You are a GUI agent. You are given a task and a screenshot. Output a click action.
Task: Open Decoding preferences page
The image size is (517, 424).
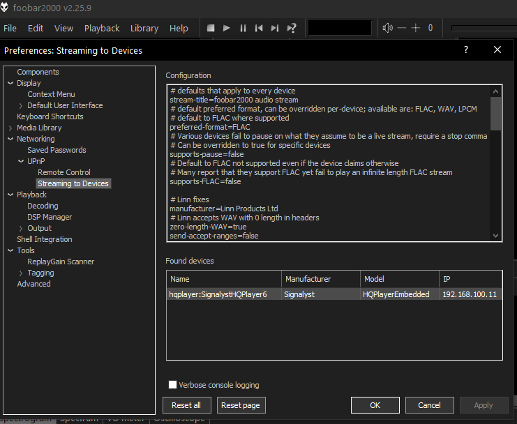click(x=43, y=206)
